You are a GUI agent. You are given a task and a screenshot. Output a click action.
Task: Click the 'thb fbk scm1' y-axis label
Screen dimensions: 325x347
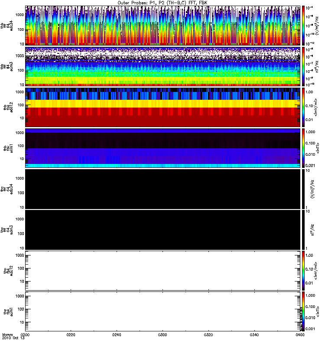pyautogui.click(x=8, y=148)
